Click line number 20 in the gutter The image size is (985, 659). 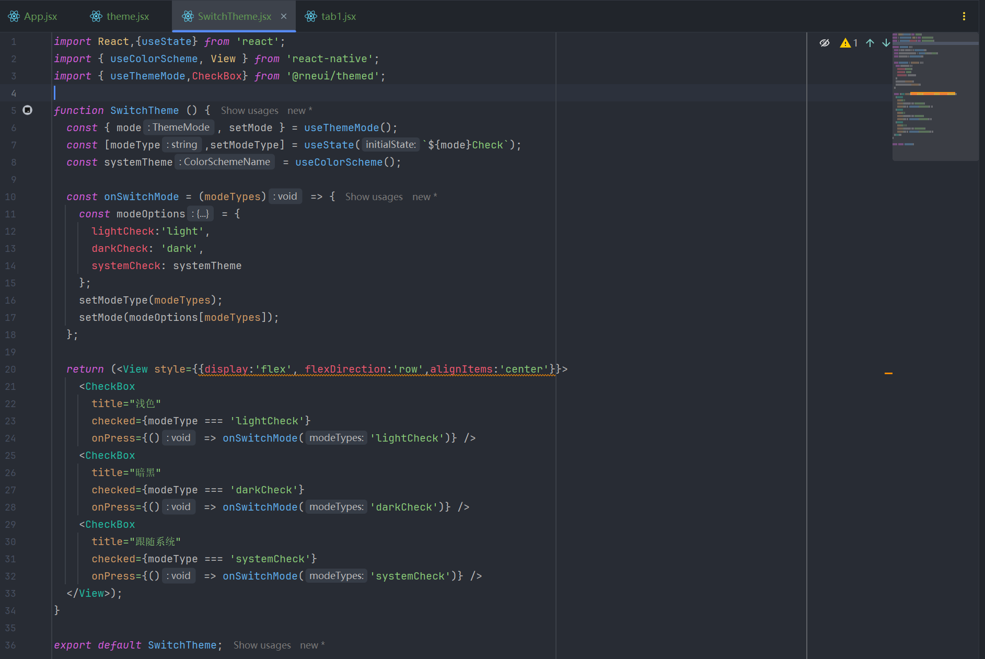(x=10, y=369)
